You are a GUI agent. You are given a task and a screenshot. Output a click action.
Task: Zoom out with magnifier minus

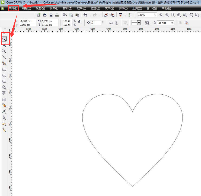(167, 15)
